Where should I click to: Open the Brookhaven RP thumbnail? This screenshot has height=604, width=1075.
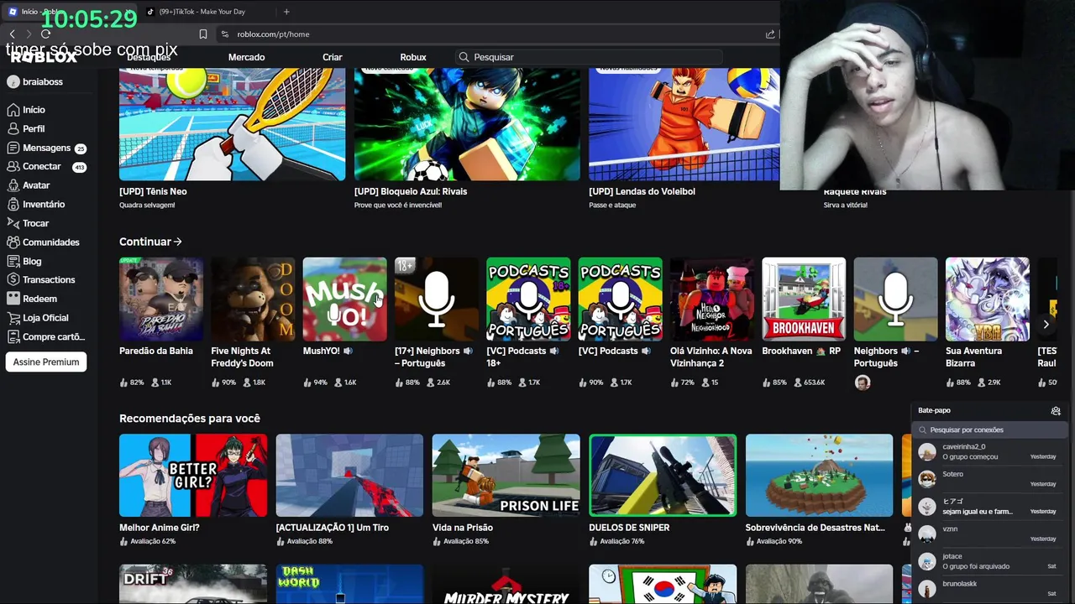804,299
